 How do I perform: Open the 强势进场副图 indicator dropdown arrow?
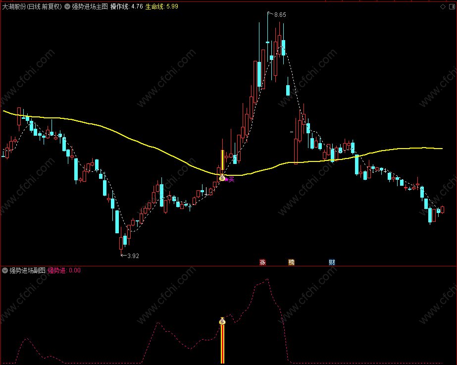click(4, 270)
